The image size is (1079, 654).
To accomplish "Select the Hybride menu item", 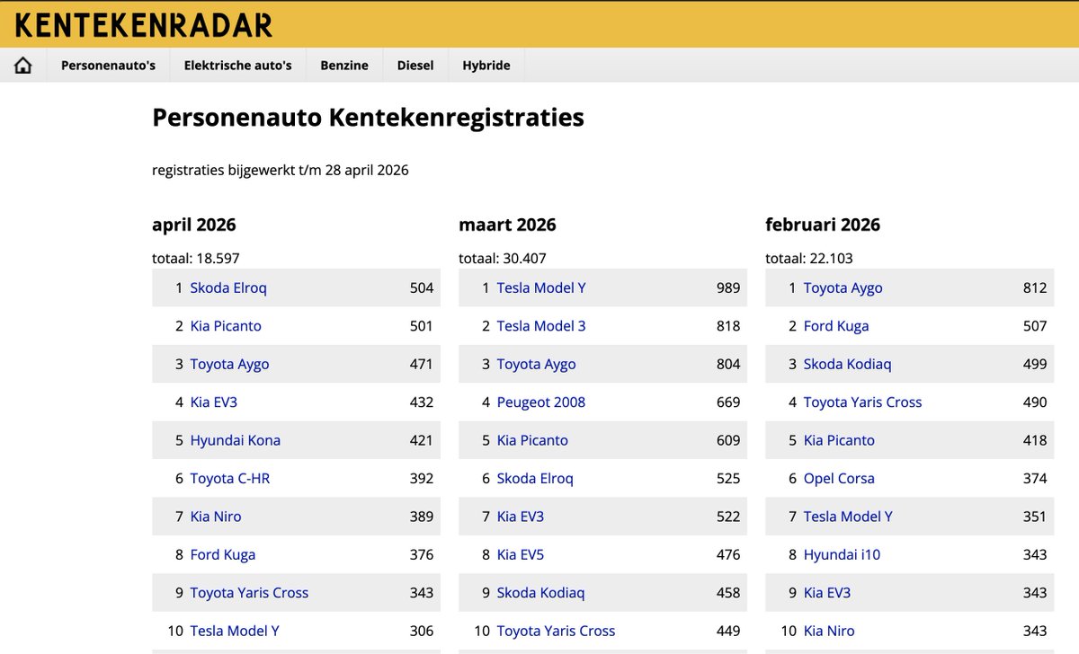I will (486, 66).
